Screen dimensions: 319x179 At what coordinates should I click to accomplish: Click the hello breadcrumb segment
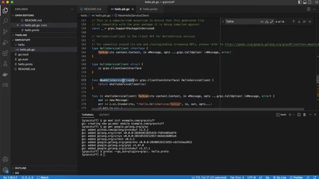[84, 15]
